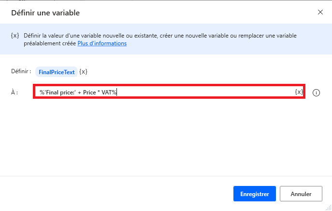
Task: Close the Définir une variable dialog
Action: click(320, 12)
